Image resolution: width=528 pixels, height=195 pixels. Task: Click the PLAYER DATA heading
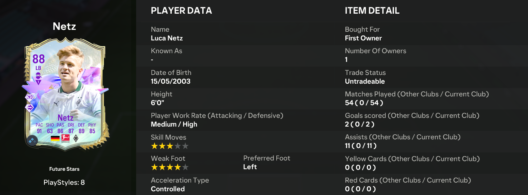pyautogui.click(x=181, y=11)
